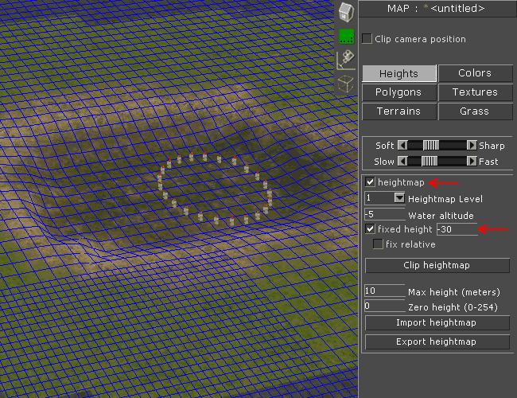Click the Clip heightmap button
Viewport: 517px width, 398px height.
437,265
